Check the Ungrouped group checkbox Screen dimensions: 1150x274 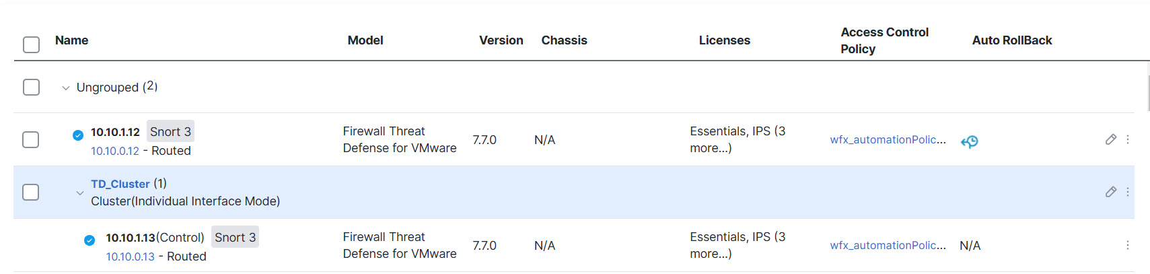click(x=31, y=88)
